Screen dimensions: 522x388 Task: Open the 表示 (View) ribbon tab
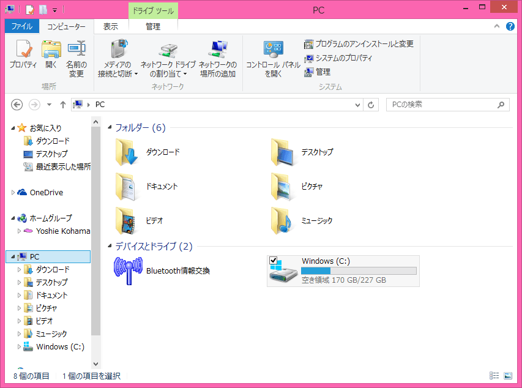pyautogui.click(x=111, y=27)
